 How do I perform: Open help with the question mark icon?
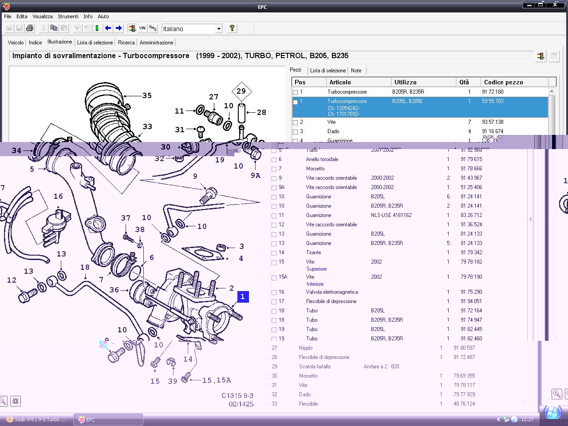232,28
